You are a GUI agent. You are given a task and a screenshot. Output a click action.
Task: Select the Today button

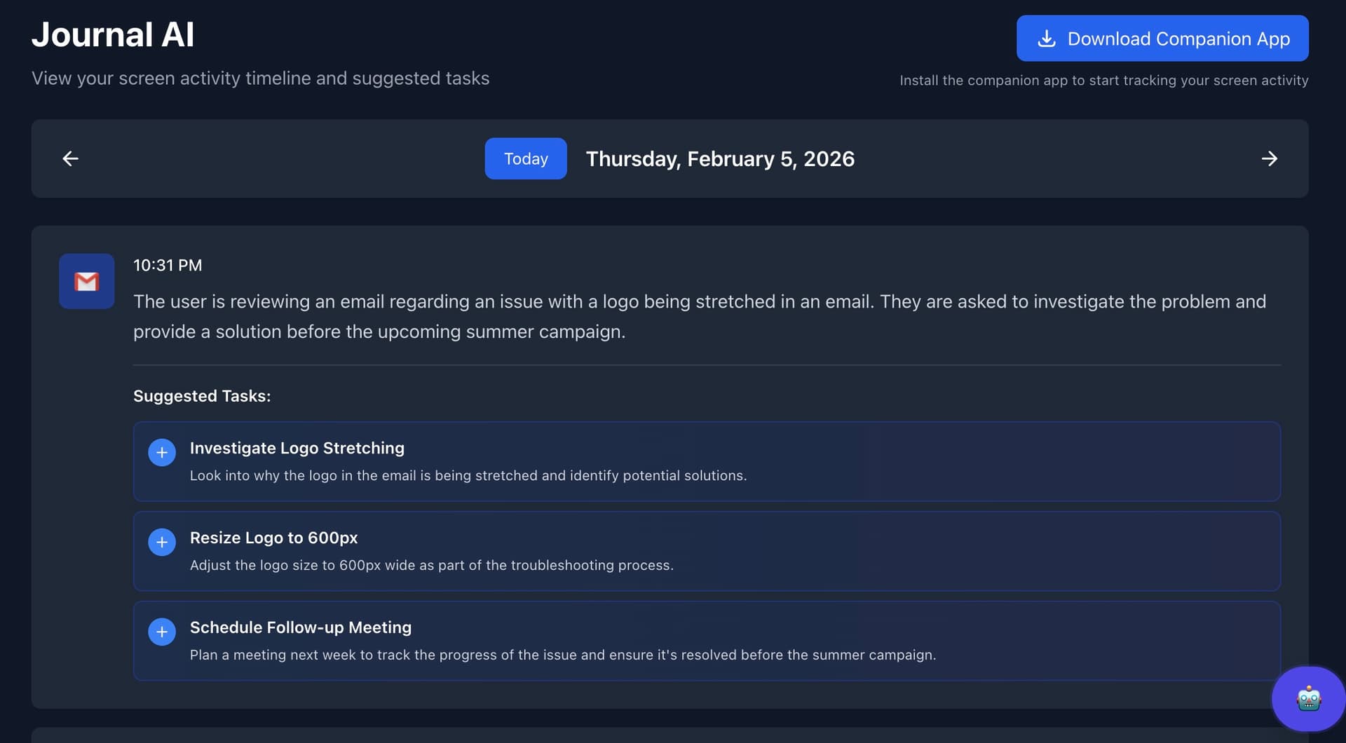pos(525,158)
